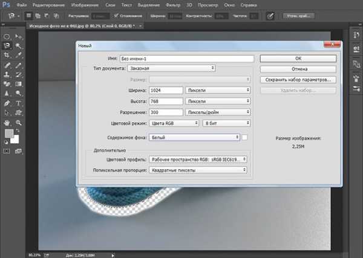Viewport: 363px width, 258px height.
Task: Click the Photoshop Ps logo icon
Action: (x=7, y=4)
